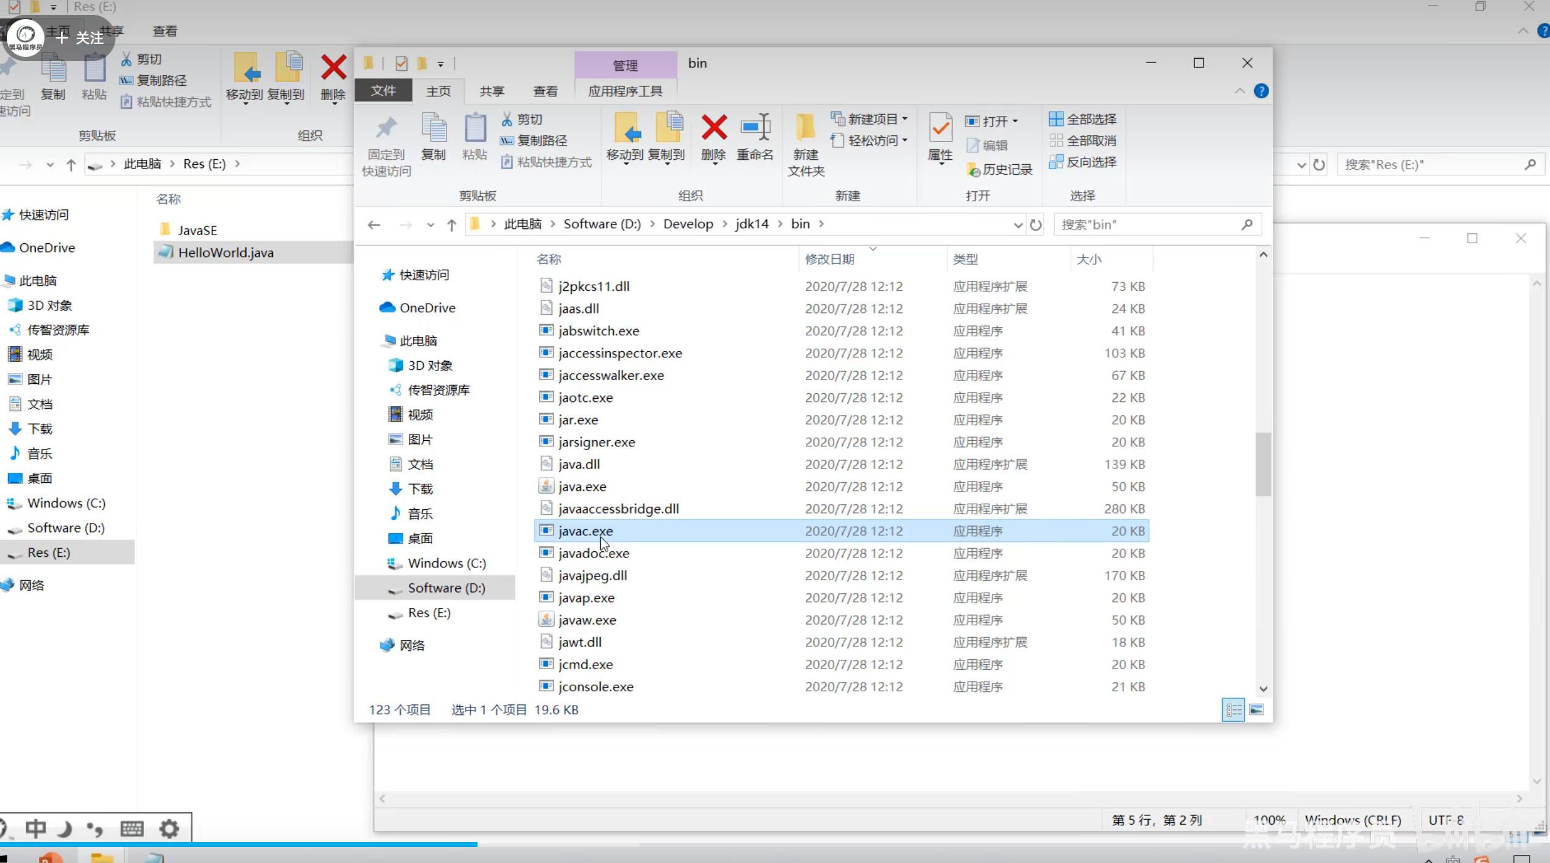Image resolution: width=1550 pixels, height=863 pixels.
Task: Open the File (文件) menu tab
Action: (383, 91)
